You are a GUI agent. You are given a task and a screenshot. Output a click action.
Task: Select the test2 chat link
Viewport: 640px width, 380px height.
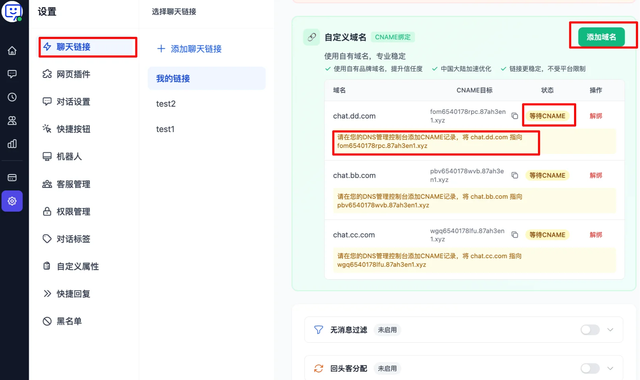click(166, 104)
